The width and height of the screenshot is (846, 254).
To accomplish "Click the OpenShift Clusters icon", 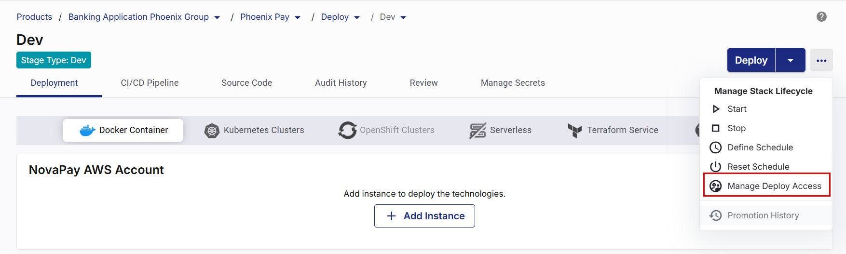I will click(x=347, y=130).
